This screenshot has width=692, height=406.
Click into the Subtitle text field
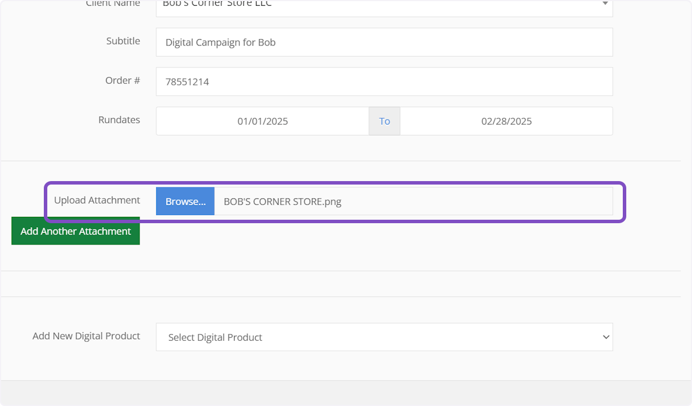(x=384, y=42)
